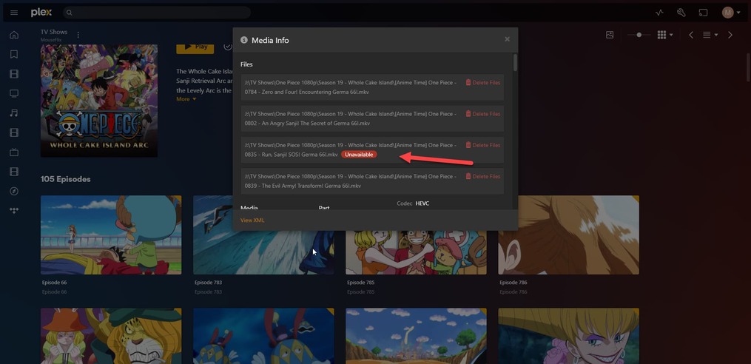Open the Discover compass sidebar icon

pyautogui.click(x=14, y=191)
